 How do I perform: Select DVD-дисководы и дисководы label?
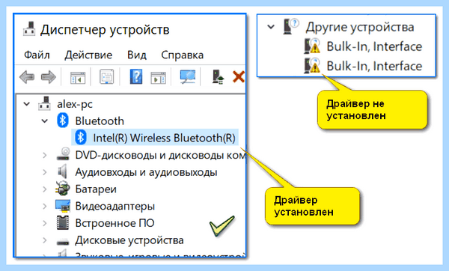(x=160, y=155)
